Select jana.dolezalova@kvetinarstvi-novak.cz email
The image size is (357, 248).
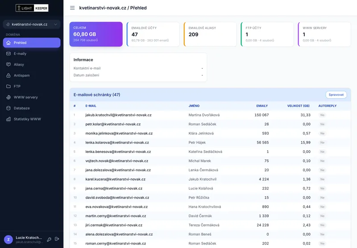(x=118, y=170)
